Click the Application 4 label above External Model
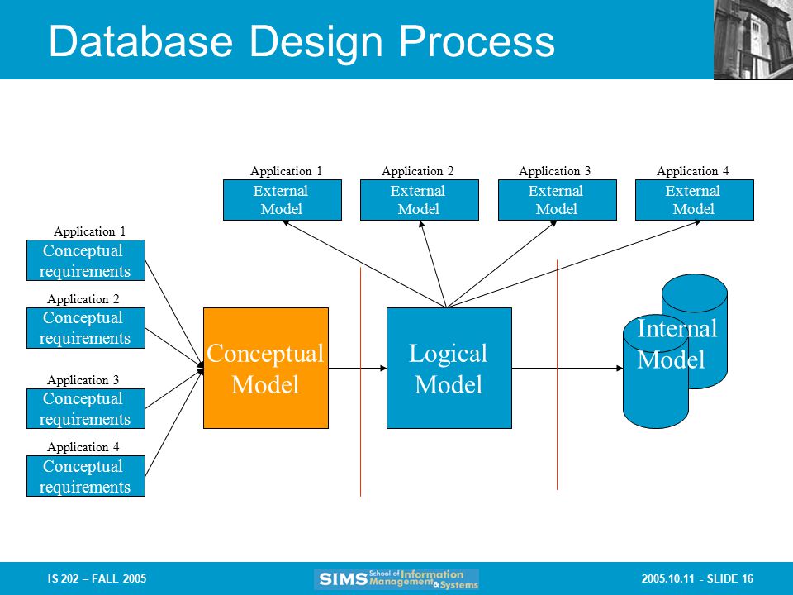The width and height of the screenshot is (793, 595). tap(693, 171)
